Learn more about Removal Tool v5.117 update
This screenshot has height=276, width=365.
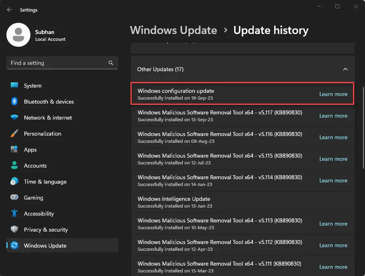click(333, 116)
